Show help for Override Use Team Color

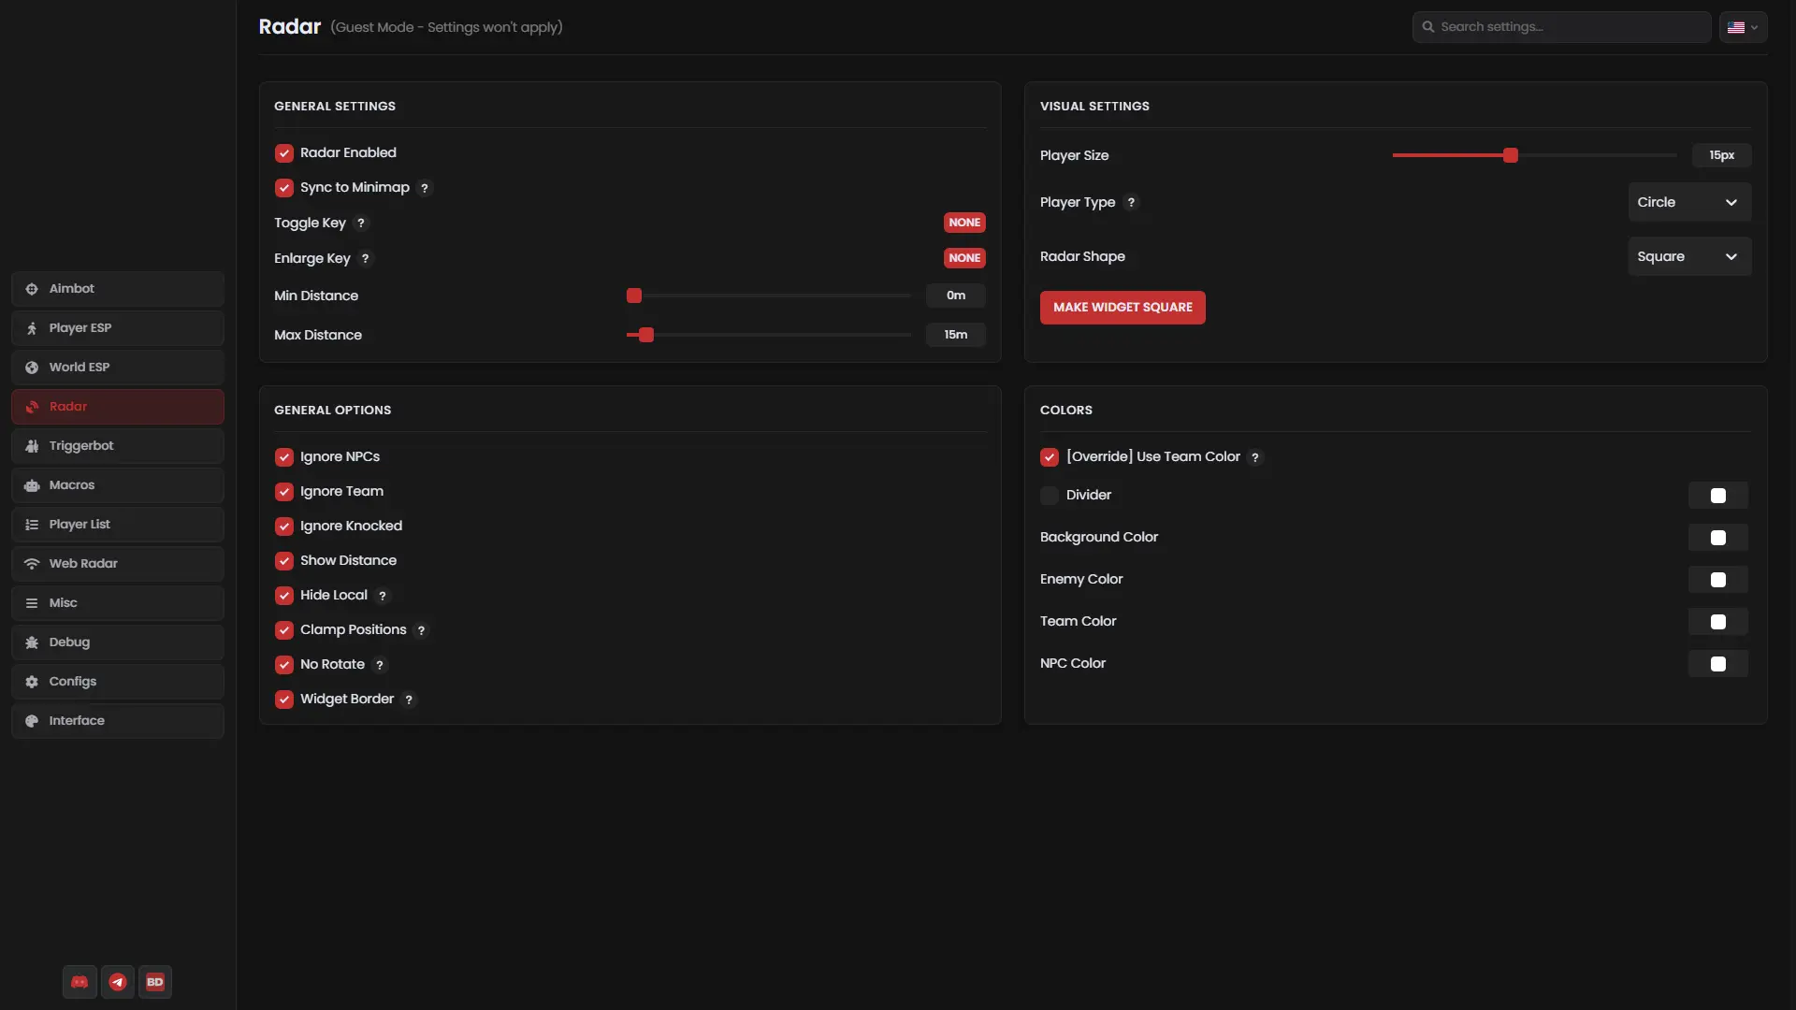click(1255, 457)
